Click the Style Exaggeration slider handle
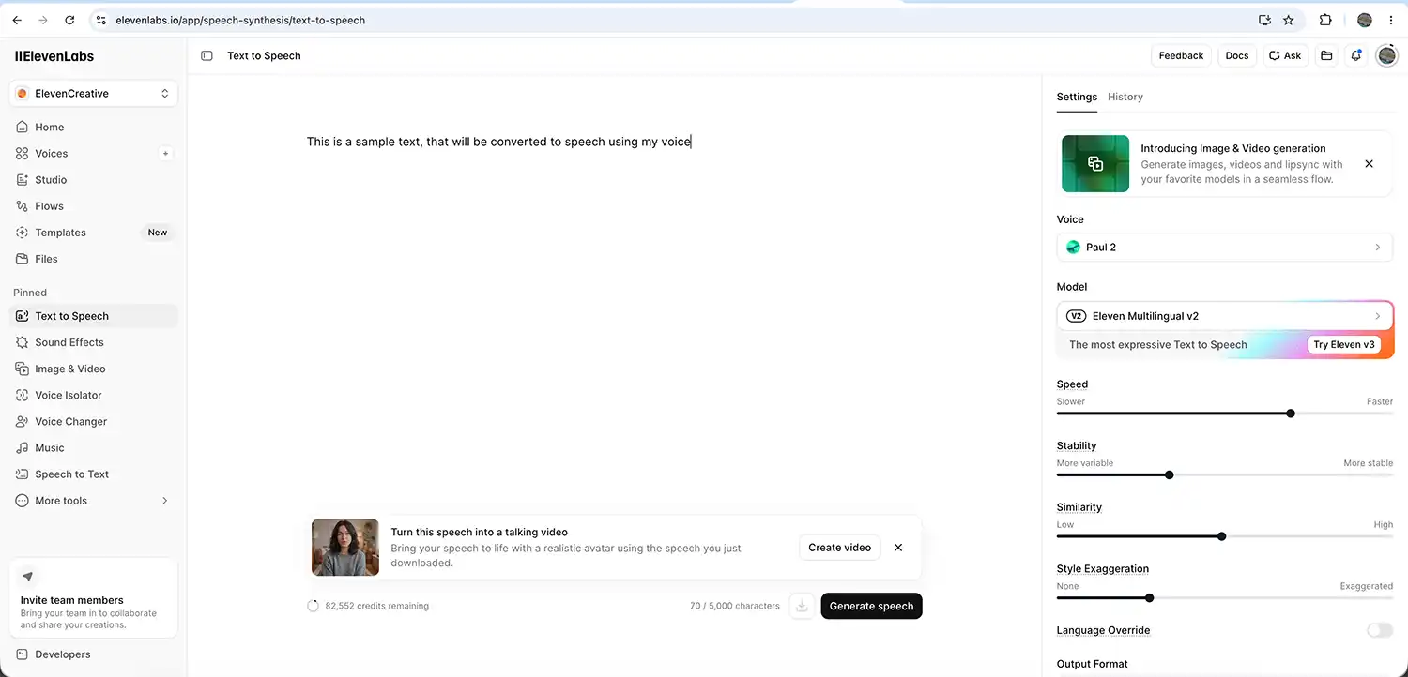1408x677 pixels. pyautogui.click(x=1149, y=597)
